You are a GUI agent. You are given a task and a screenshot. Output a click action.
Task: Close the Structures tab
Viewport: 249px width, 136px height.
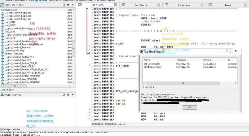(202, 5)
